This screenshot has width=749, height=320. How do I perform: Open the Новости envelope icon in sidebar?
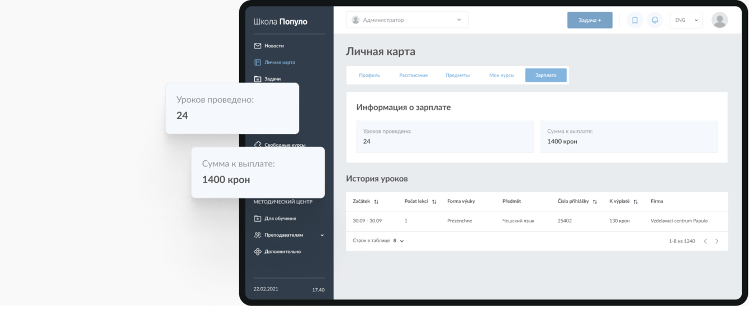(258, 46)
